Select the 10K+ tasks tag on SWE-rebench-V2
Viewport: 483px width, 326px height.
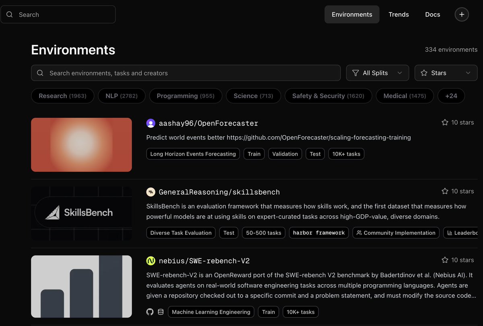click(300, 312)
